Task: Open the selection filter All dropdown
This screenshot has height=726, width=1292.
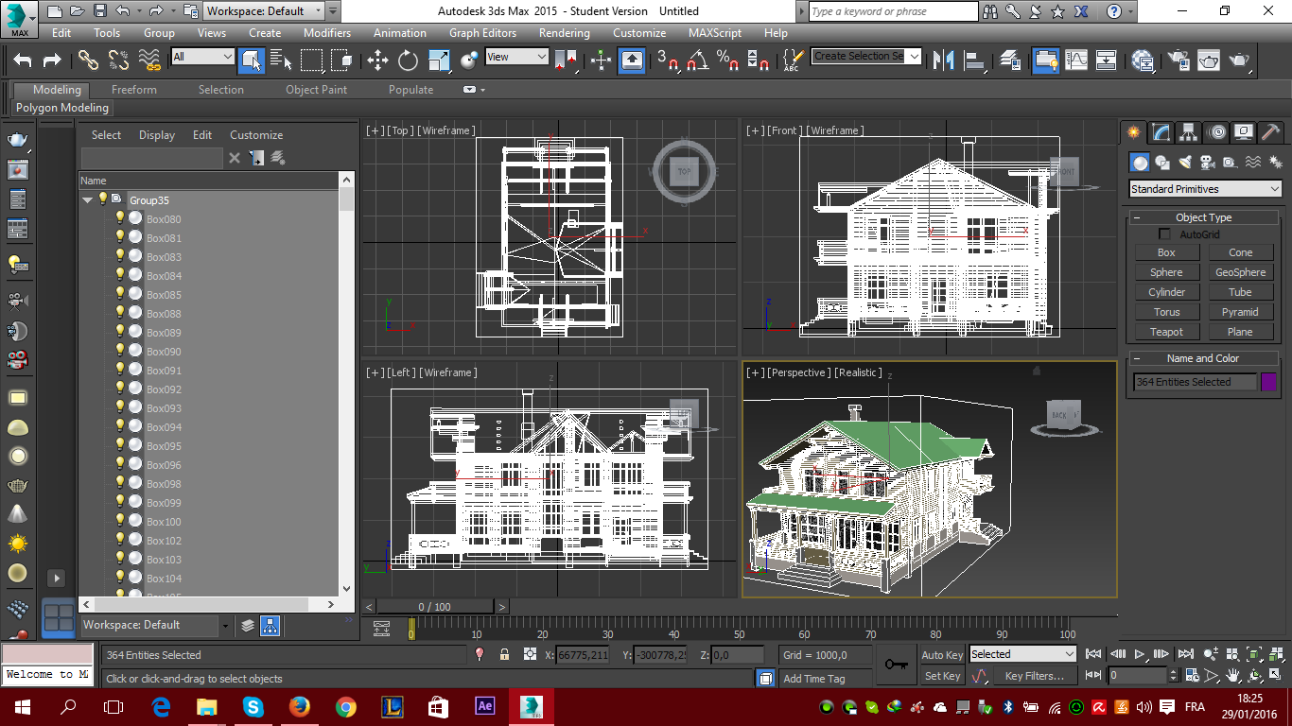Action: 202,57
